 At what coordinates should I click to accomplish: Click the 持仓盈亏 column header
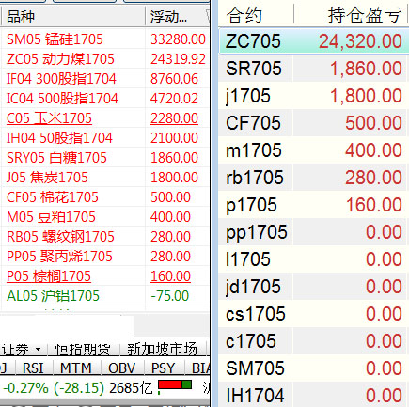coord(351,15)
